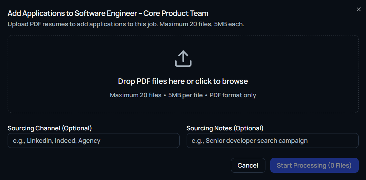Click "PDF format only" text in drop zone

(233, 95)
